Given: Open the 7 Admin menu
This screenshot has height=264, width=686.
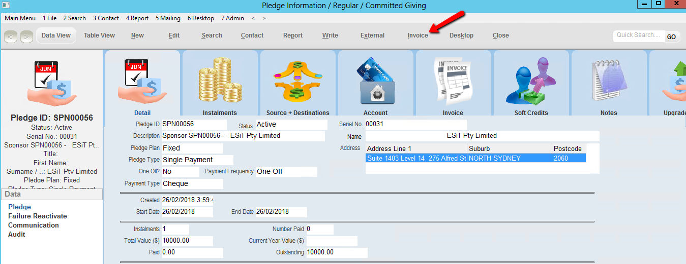Looking at the screenshot, I should pos(232,18).
